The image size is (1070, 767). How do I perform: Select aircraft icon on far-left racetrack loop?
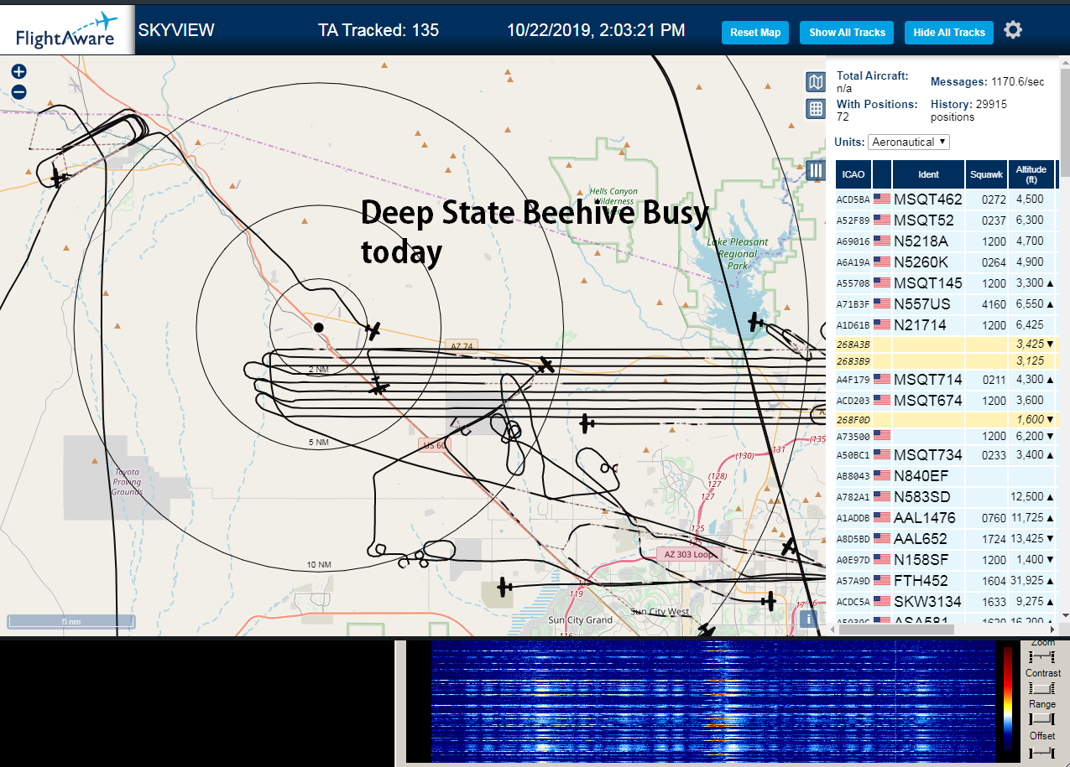(58, 178)
